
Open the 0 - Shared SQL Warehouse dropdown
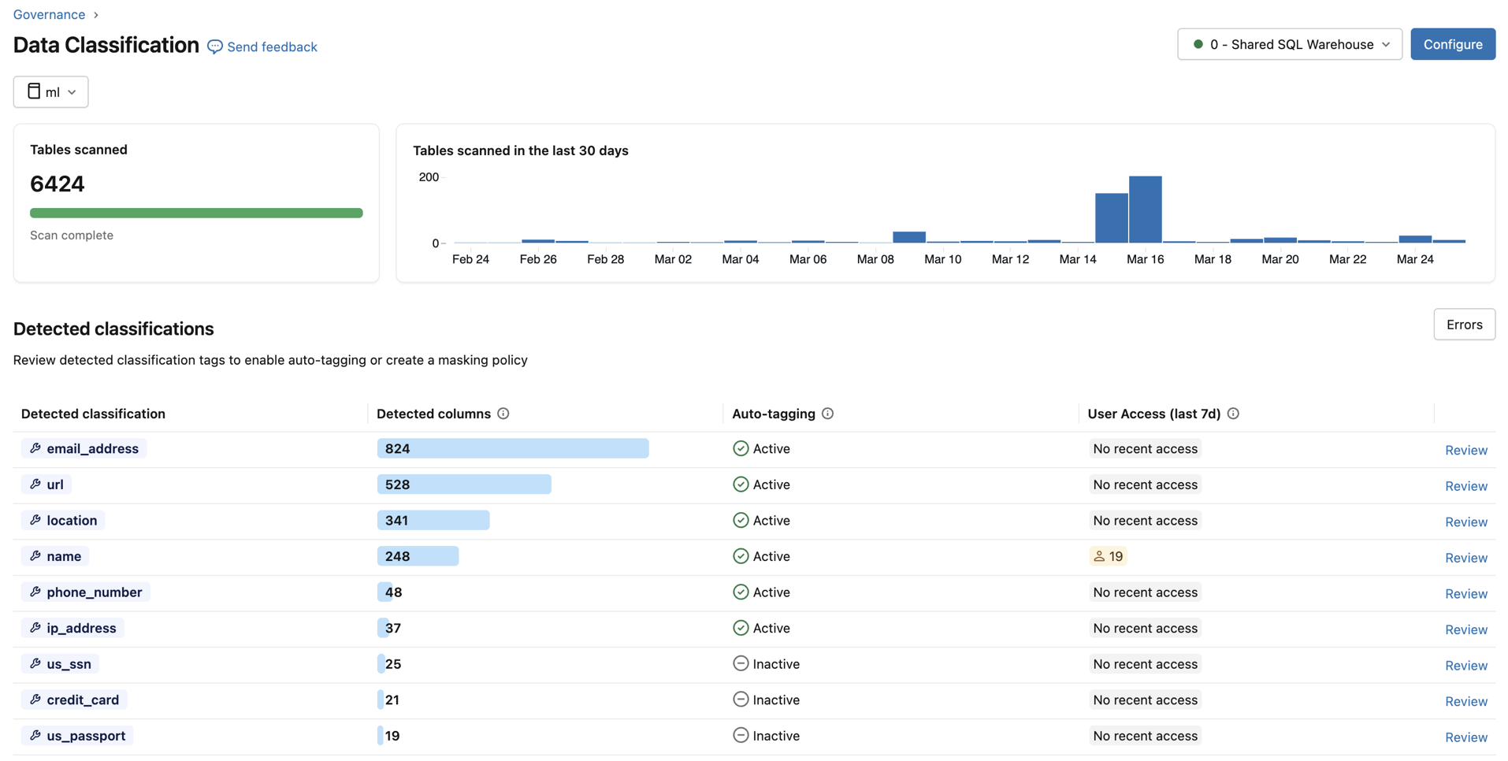[x=1290, y=44]
